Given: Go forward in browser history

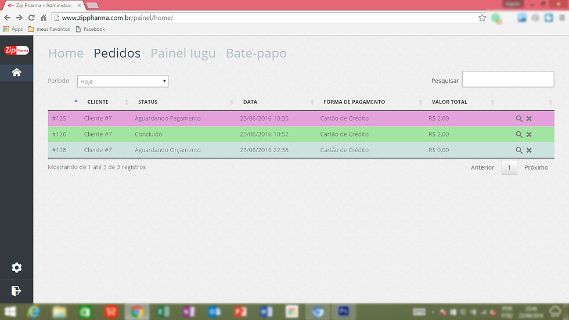Looking at the screenshot, I should click(19, 18).
